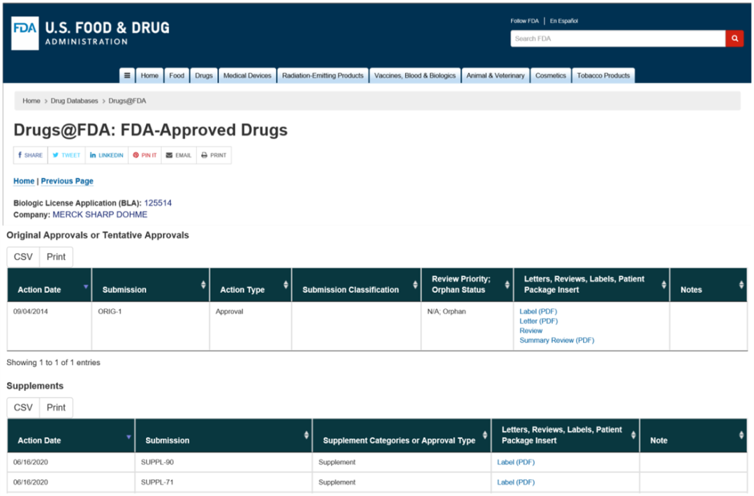Screen dimensions: 754x496
Task: Open the Food tab
Action: (x=177, y=75)
